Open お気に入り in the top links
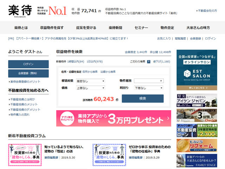Screen dimensions: 225x169 tap(164, 38)
